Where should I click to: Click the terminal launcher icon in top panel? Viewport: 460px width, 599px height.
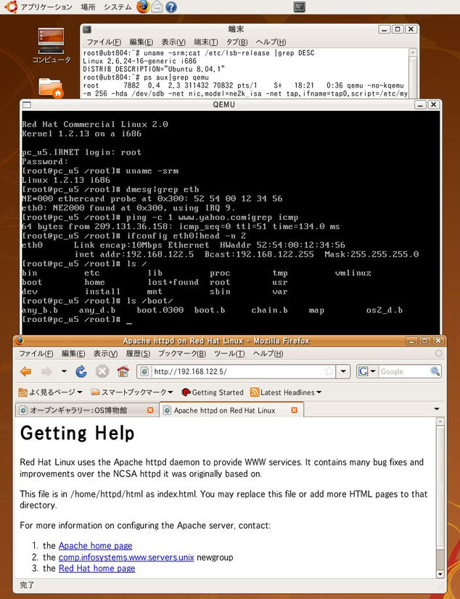click(x=300, y=7)
